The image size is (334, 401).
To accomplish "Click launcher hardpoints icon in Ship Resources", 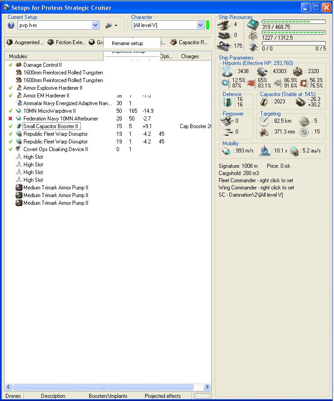I will (x=224, y=35).
